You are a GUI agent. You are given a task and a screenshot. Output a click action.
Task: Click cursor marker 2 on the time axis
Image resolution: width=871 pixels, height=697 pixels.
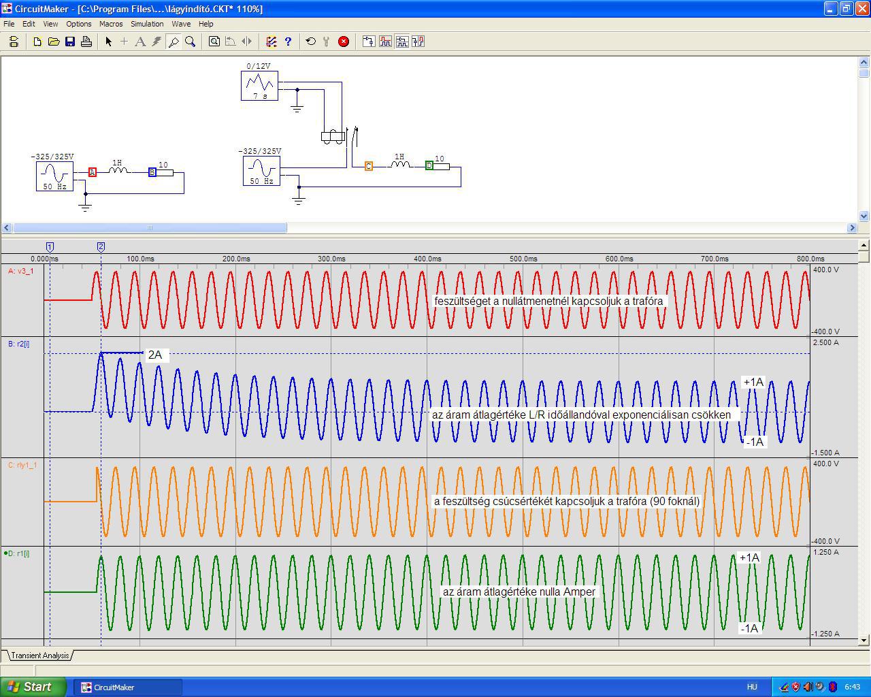101,247
